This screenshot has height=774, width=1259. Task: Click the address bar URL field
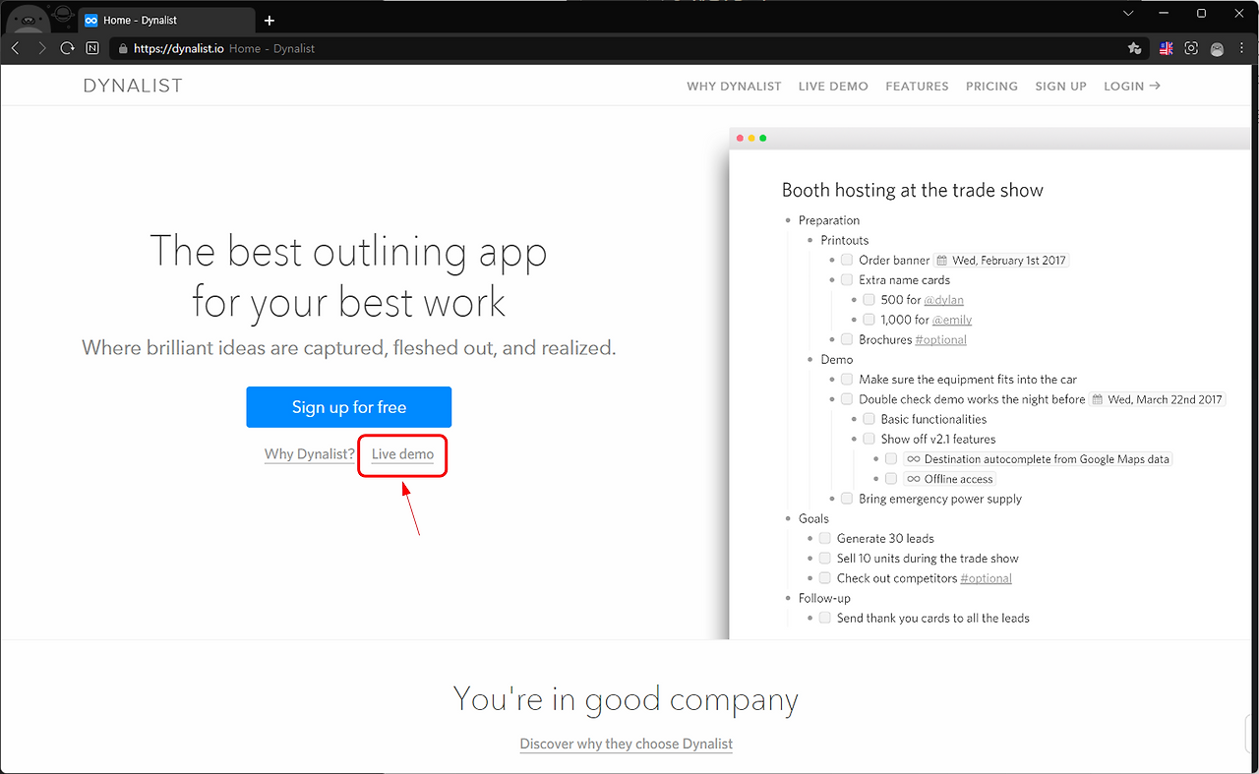629,48
